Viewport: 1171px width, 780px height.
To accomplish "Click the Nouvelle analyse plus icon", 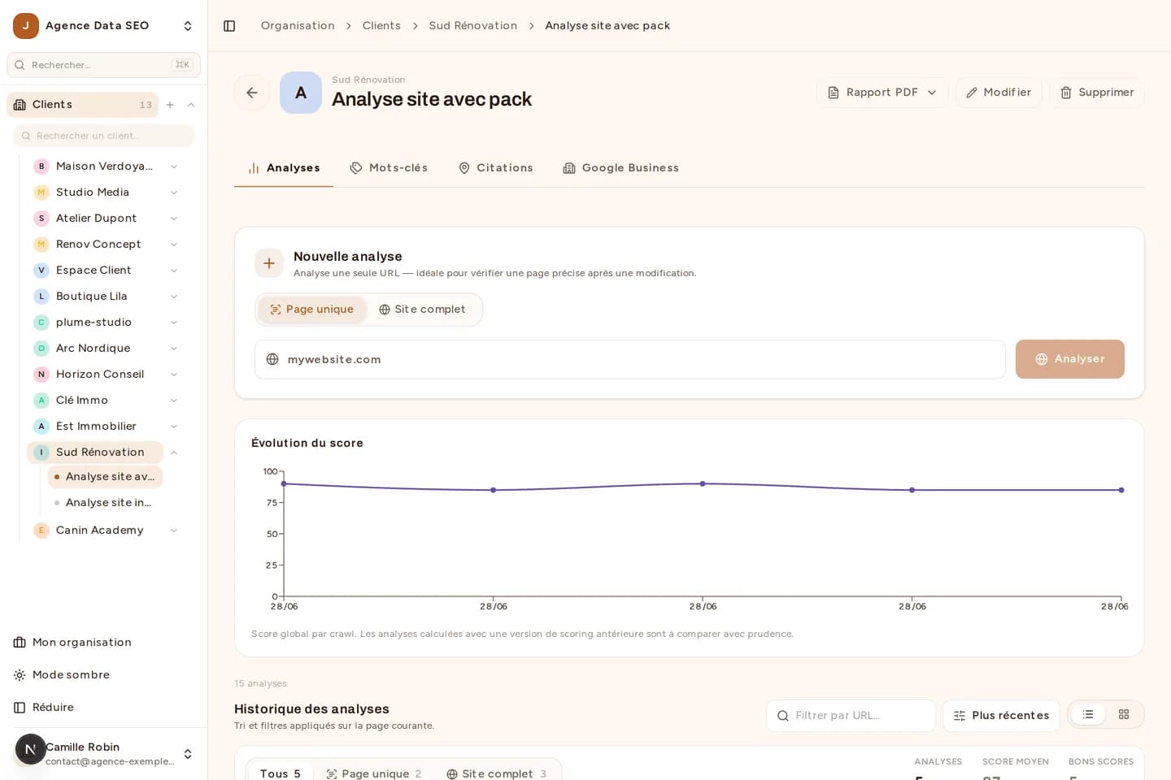I will pos(269,263).
